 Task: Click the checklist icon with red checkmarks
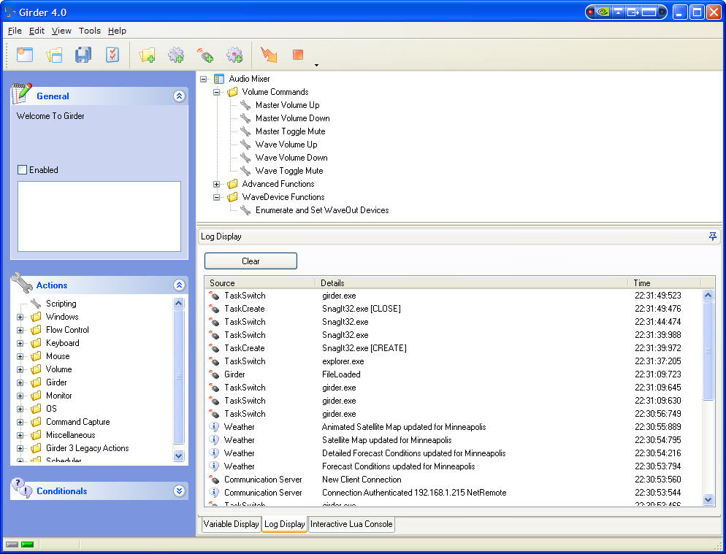pyautogui.click(x=112, y=55)
